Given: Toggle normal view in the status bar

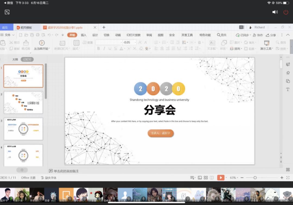Looking at the screenshot, I should 200,178.
